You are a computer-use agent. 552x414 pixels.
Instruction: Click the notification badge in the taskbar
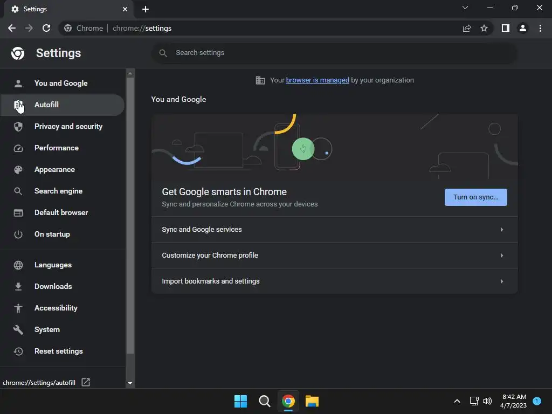(537, 401)
